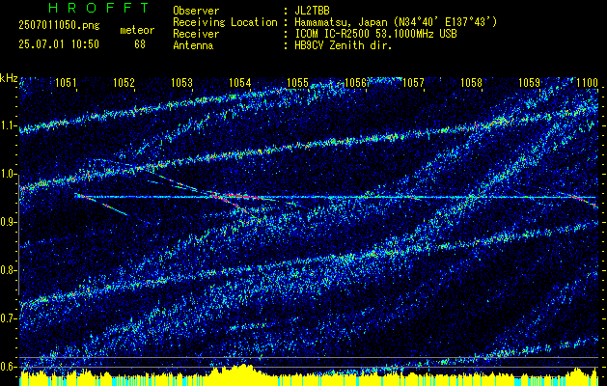Screen dimensions: 607x386
Task: Click the date stamp 25.07.01 10:50
Action: (59, 44)
